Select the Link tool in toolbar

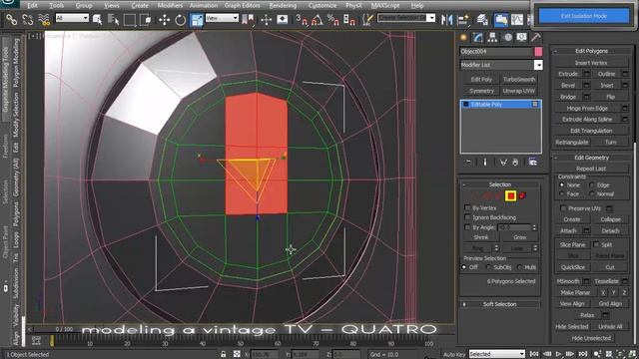point(11,19)
